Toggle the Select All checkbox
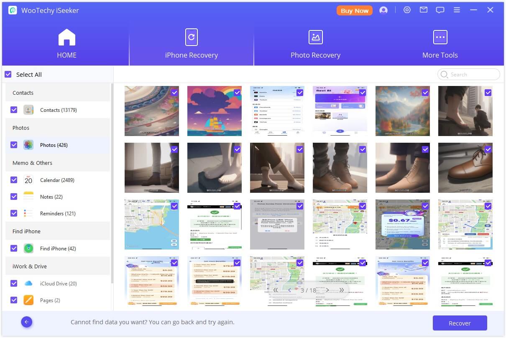The image size is (506, 338). tap(8, 74)
